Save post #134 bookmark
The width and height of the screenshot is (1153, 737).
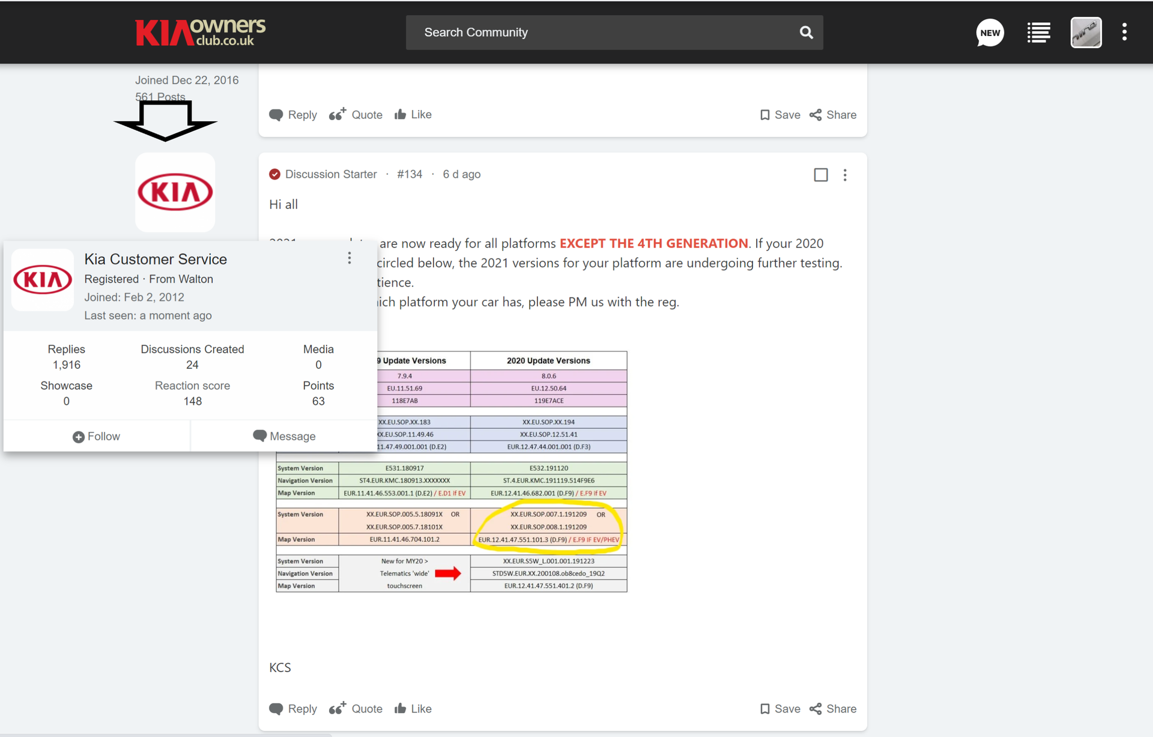click(x=780, y=709)
